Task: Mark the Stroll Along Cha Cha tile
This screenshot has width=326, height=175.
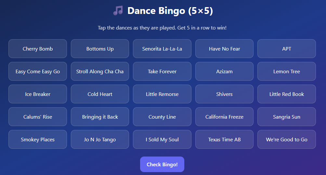Action: 100,72
